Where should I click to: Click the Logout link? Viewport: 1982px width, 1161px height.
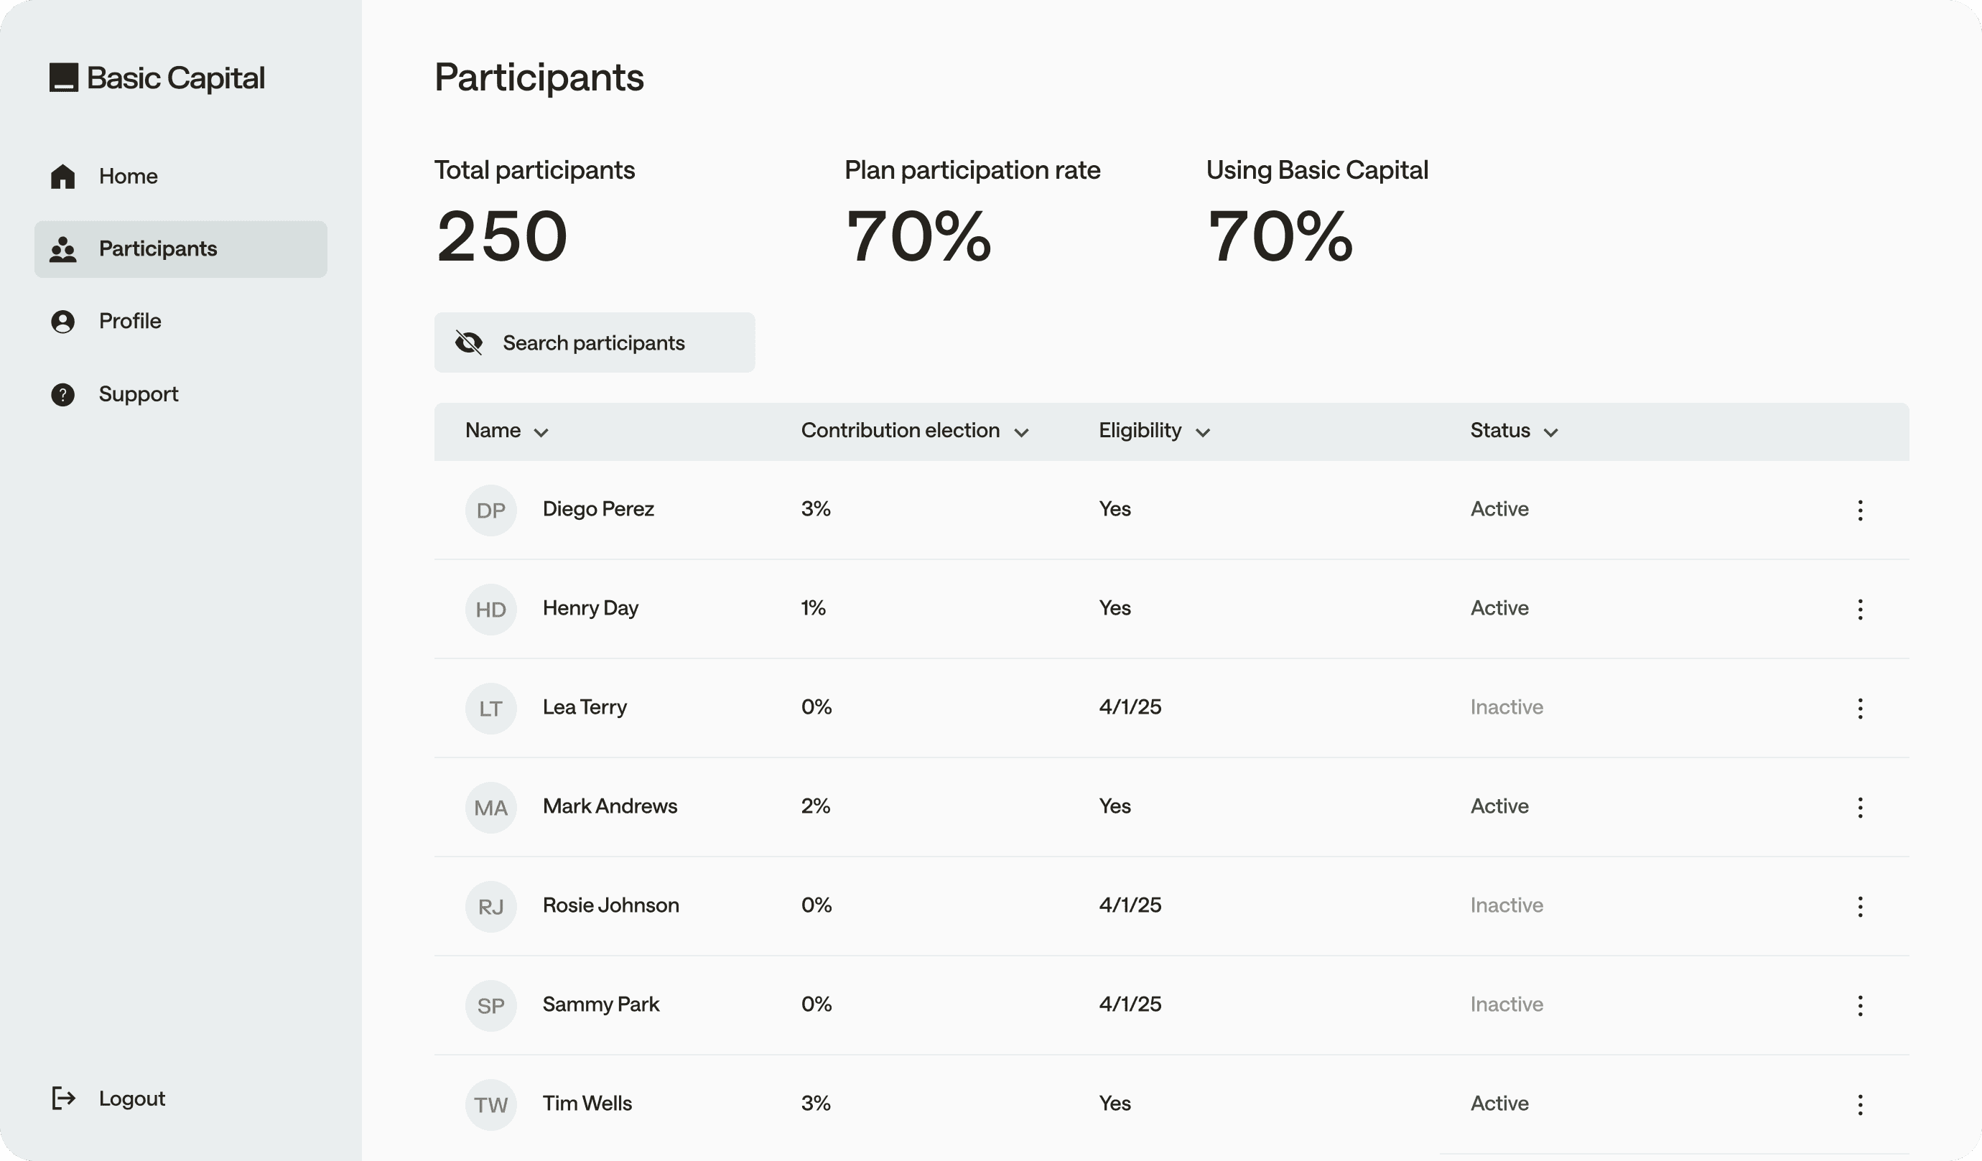(132, 1098)
